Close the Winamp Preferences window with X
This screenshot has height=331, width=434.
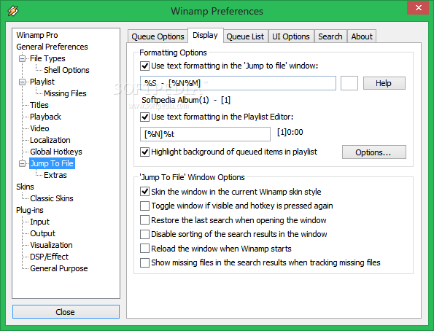(x=419, y=8)
